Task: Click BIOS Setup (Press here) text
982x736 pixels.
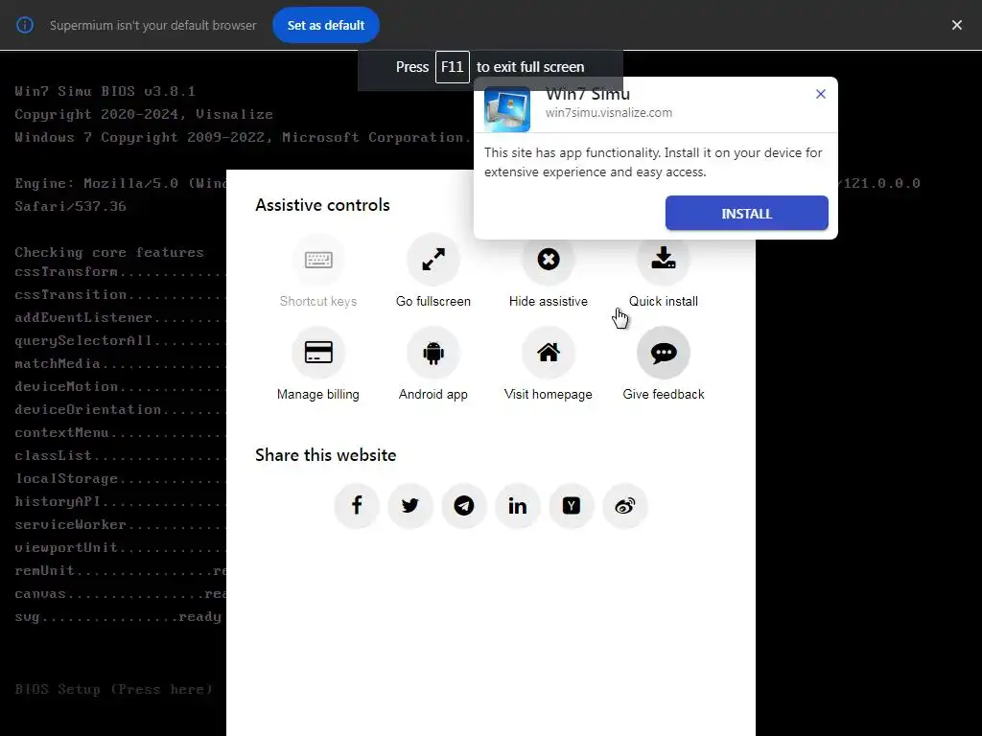Action: pos(113,689)
